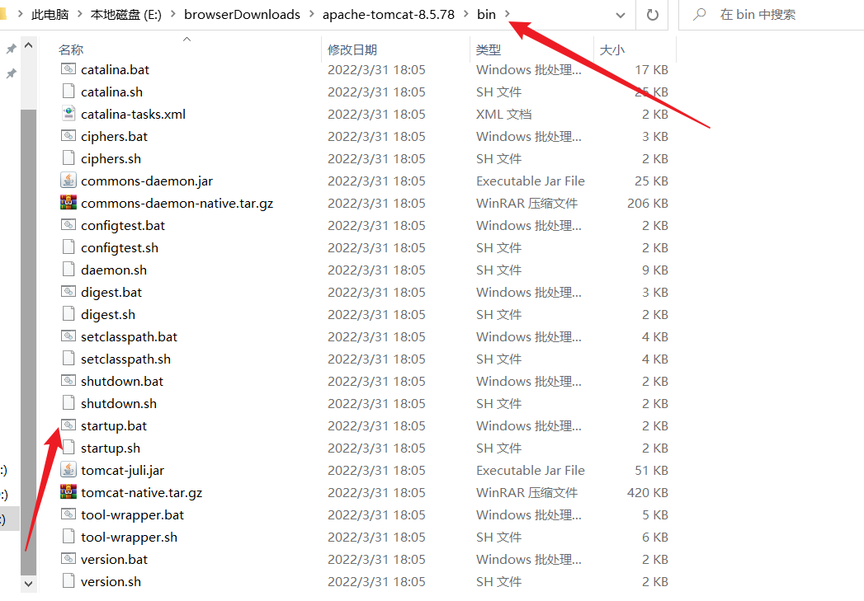Expand the chevron after bin in path

[507, 14]
